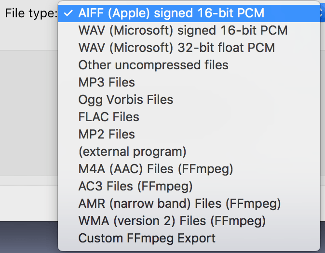Select Custom FFmpeg Export

[147, 238]
